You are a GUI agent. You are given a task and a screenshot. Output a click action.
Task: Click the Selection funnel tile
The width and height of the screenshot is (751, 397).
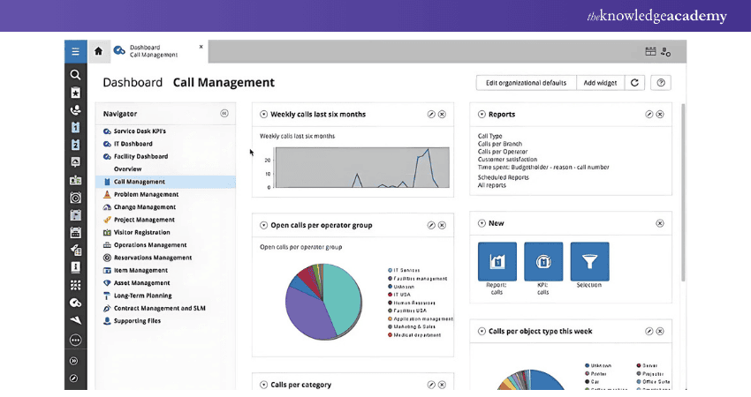coord(589,262)
